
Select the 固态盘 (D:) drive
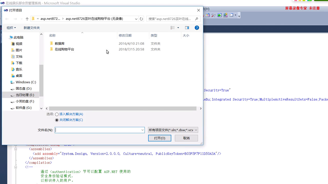pos(24,88)
